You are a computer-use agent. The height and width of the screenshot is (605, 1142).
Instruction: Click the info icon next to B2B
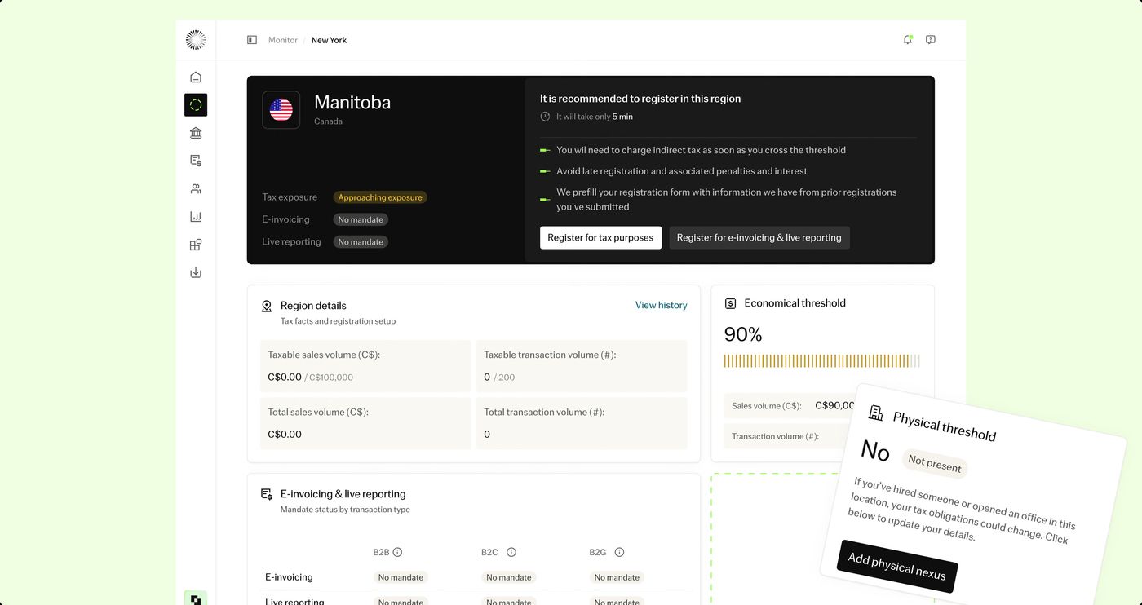(x=397, y=552)
